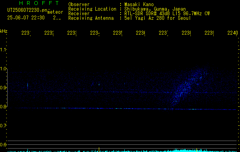Screen dimensions: 240x152
Task: Click the 2235 time axis label
Action: (118, 33)
